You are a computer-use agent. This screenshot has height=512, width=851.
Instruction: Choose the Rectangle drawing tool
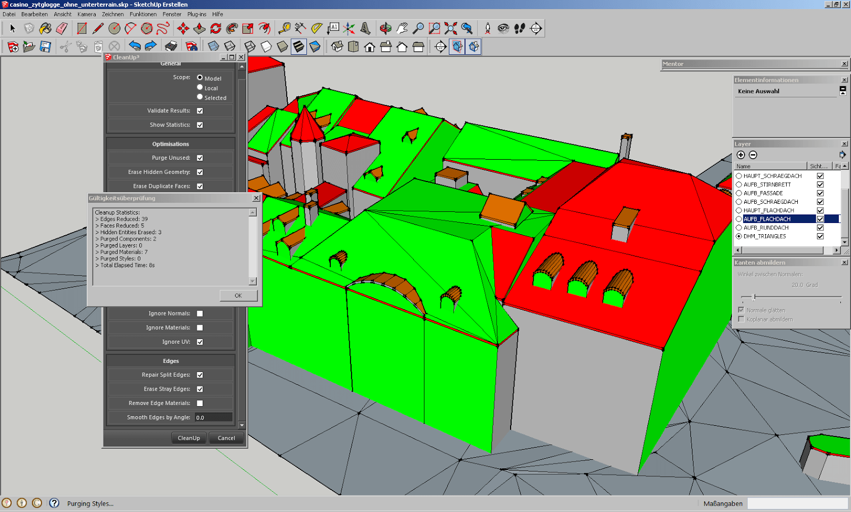(x=82, y=28)
